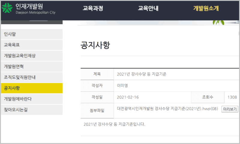Click the green star logo of 인재개발원
This screenshot has height=144, width=240.
pyautogui.click(x=7, y=8)
